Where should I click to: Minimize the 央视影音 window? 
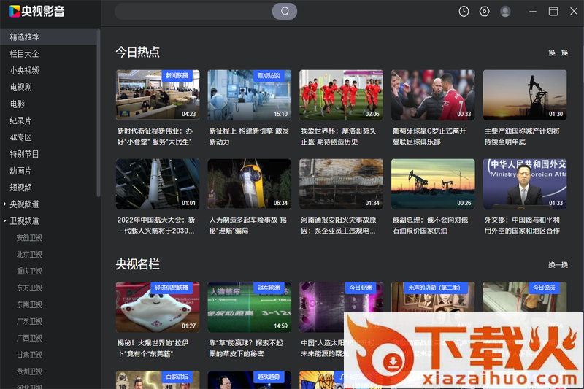point(533,12)
